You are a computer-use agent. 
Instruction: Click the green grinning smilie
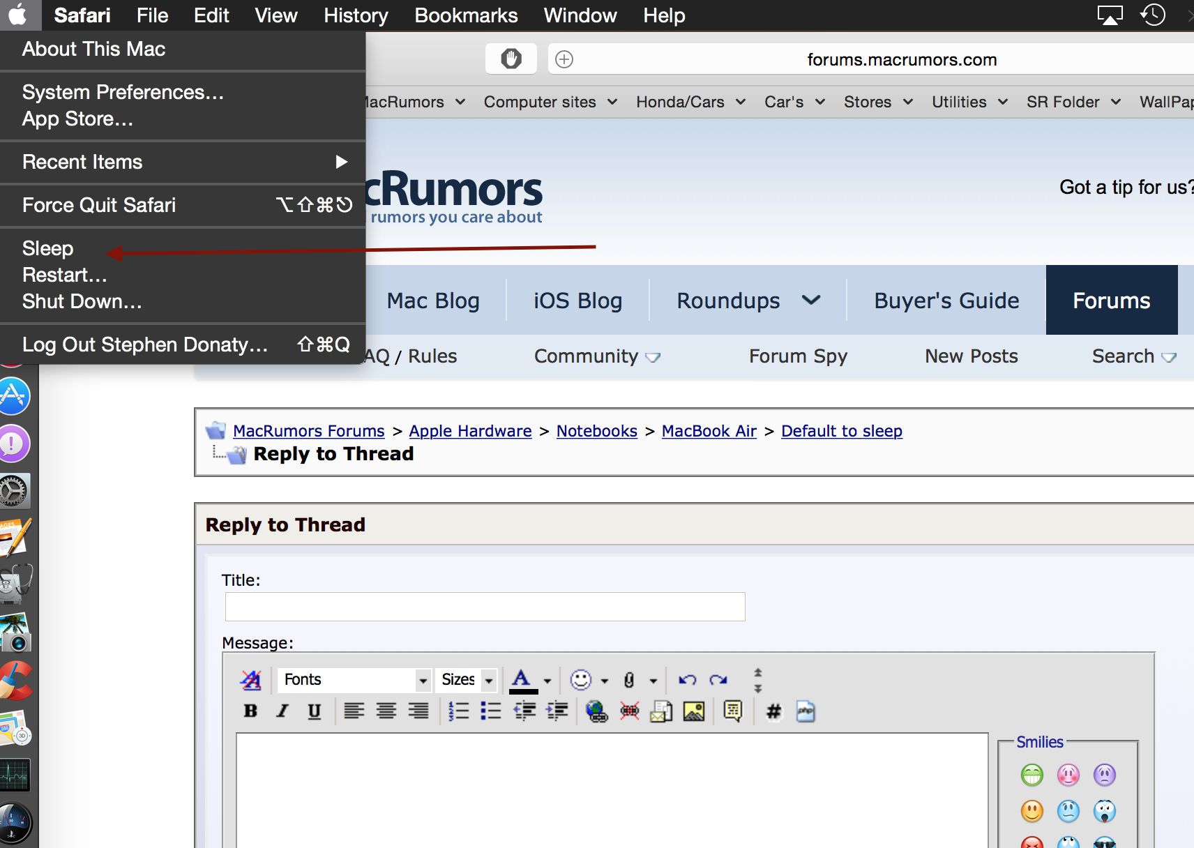tap(1032, 775)
